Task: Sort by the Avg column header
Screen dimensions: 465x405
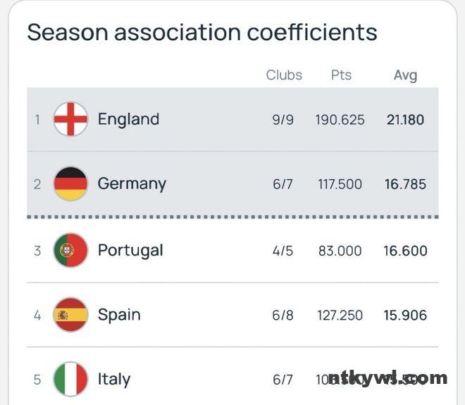Action: (x=405, y=75)
